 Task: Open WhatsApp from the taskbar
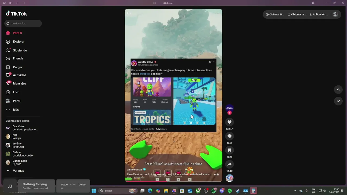click(x=214, y=191)
